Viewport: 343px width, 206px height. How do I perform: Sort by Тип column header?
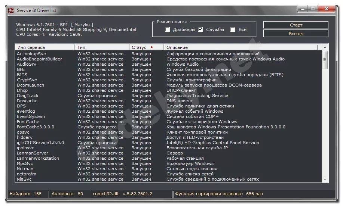102,47
